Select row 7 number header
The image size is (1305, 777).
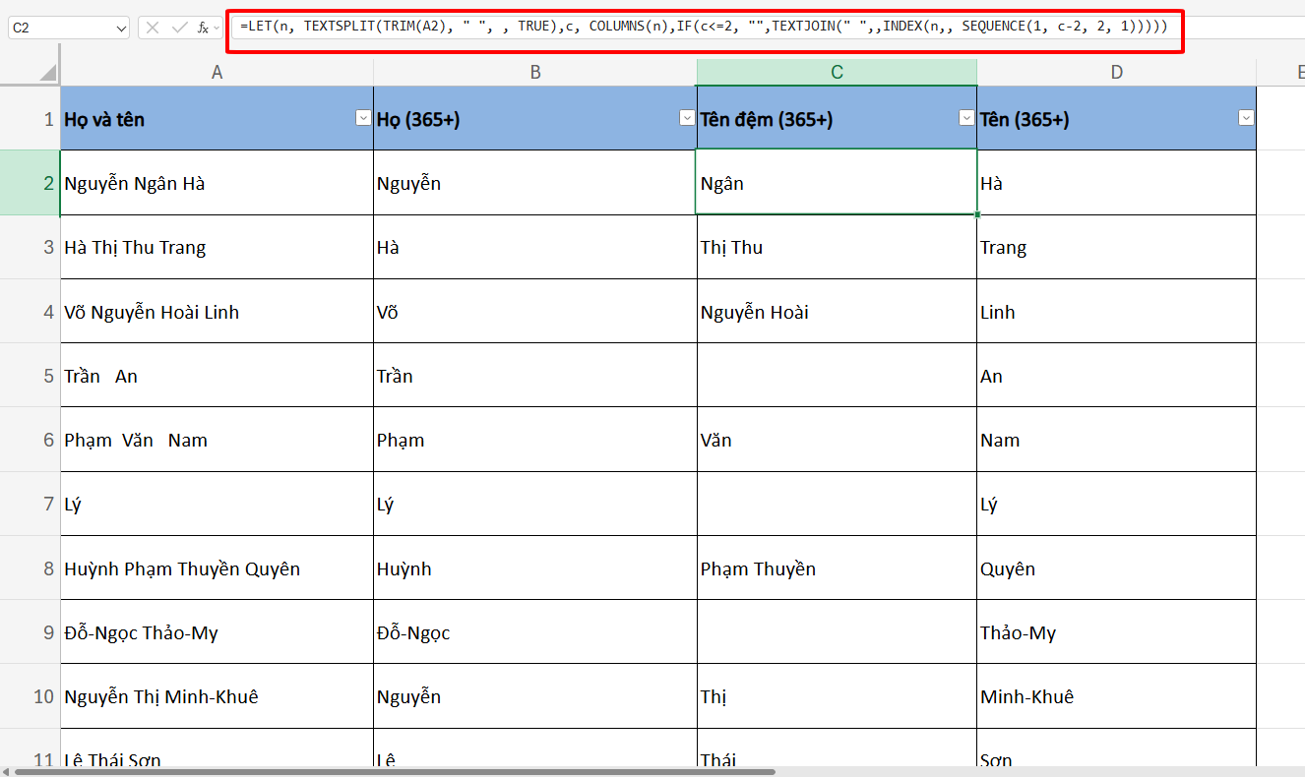point(45,504)
